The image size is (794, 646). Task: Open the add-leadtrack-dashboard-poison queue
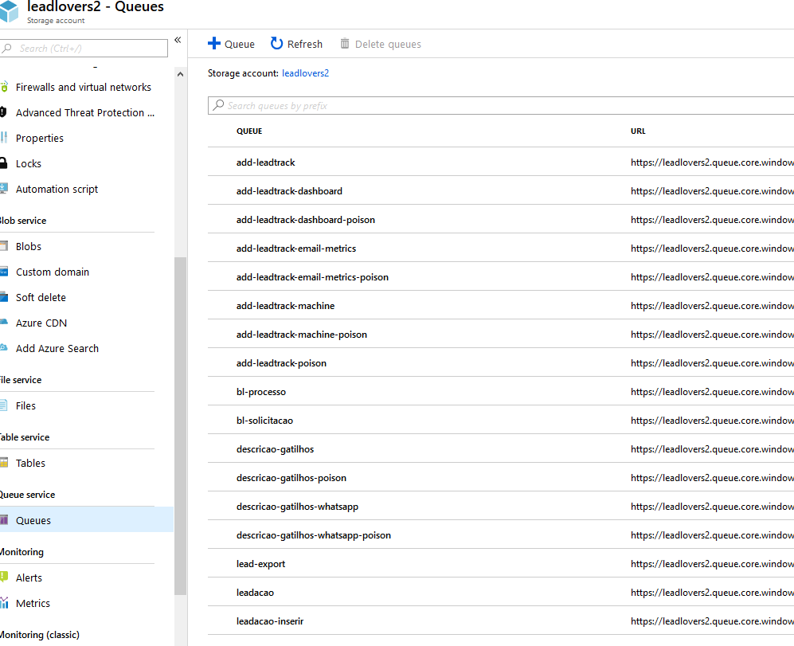305,220
